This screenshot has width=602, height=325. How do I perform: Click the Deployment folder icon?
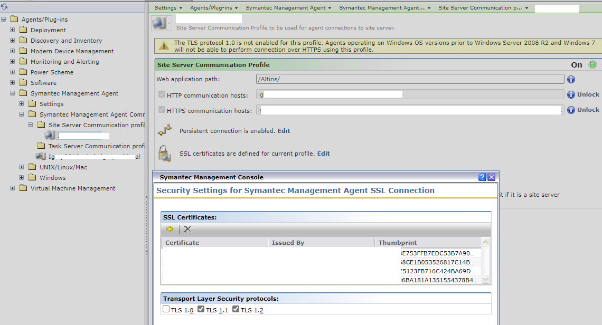[23, 30]
